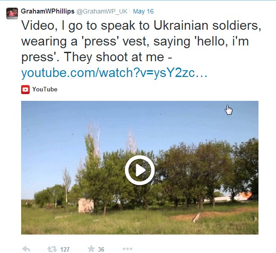Follow the youtube.com/watch video link

pyautogui.click(x=114, y=73)
